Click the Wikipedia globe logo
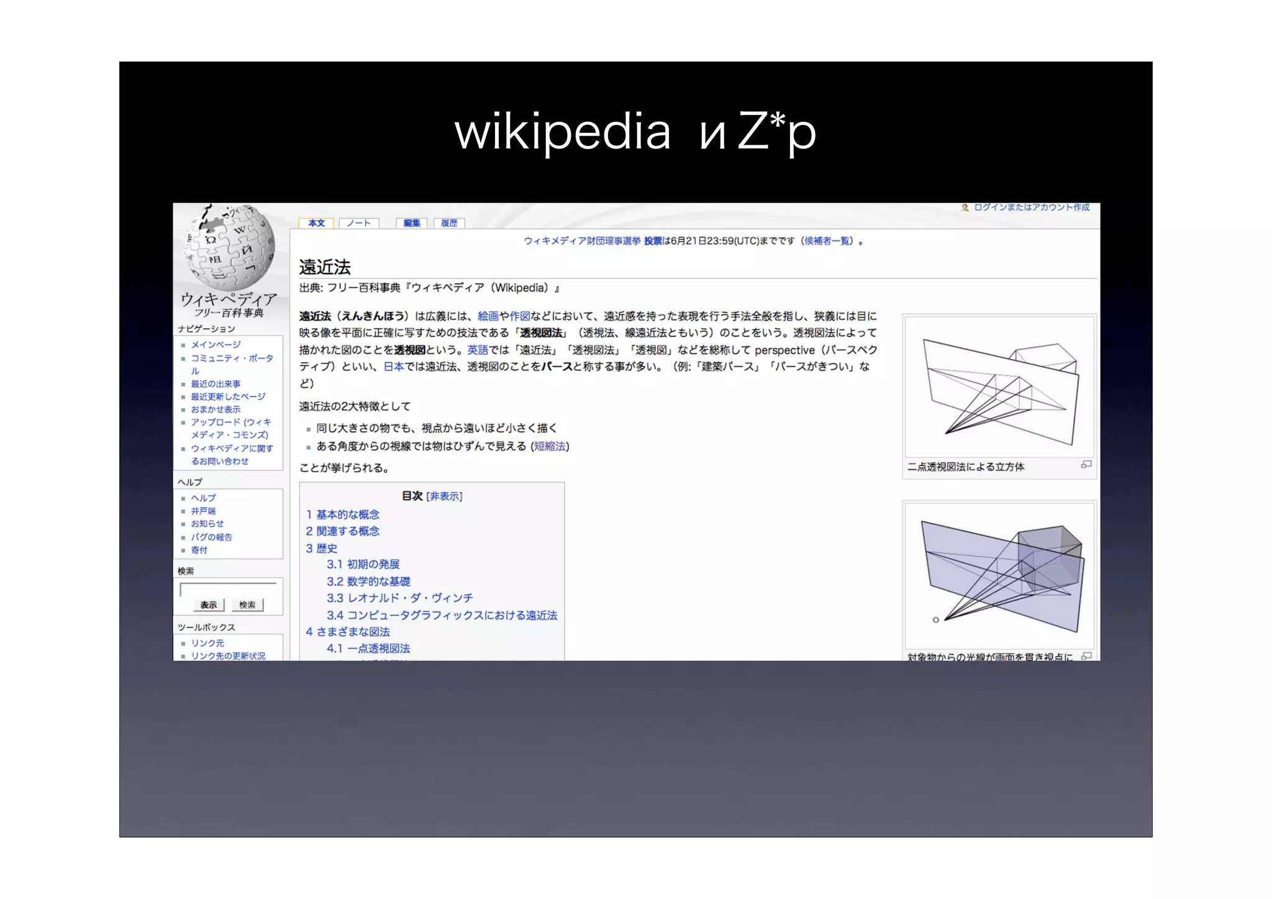1272x899 pixels. tap(229, 247)
